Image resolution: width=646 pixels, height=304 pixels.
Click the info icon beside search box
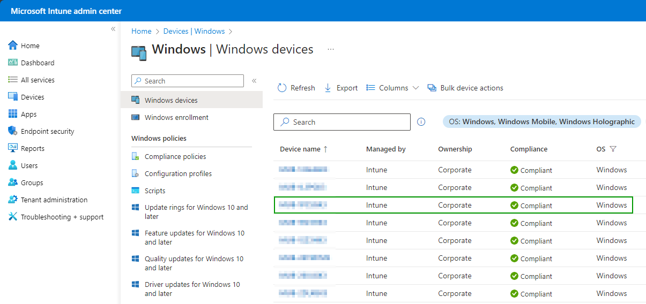pos(421,122)
